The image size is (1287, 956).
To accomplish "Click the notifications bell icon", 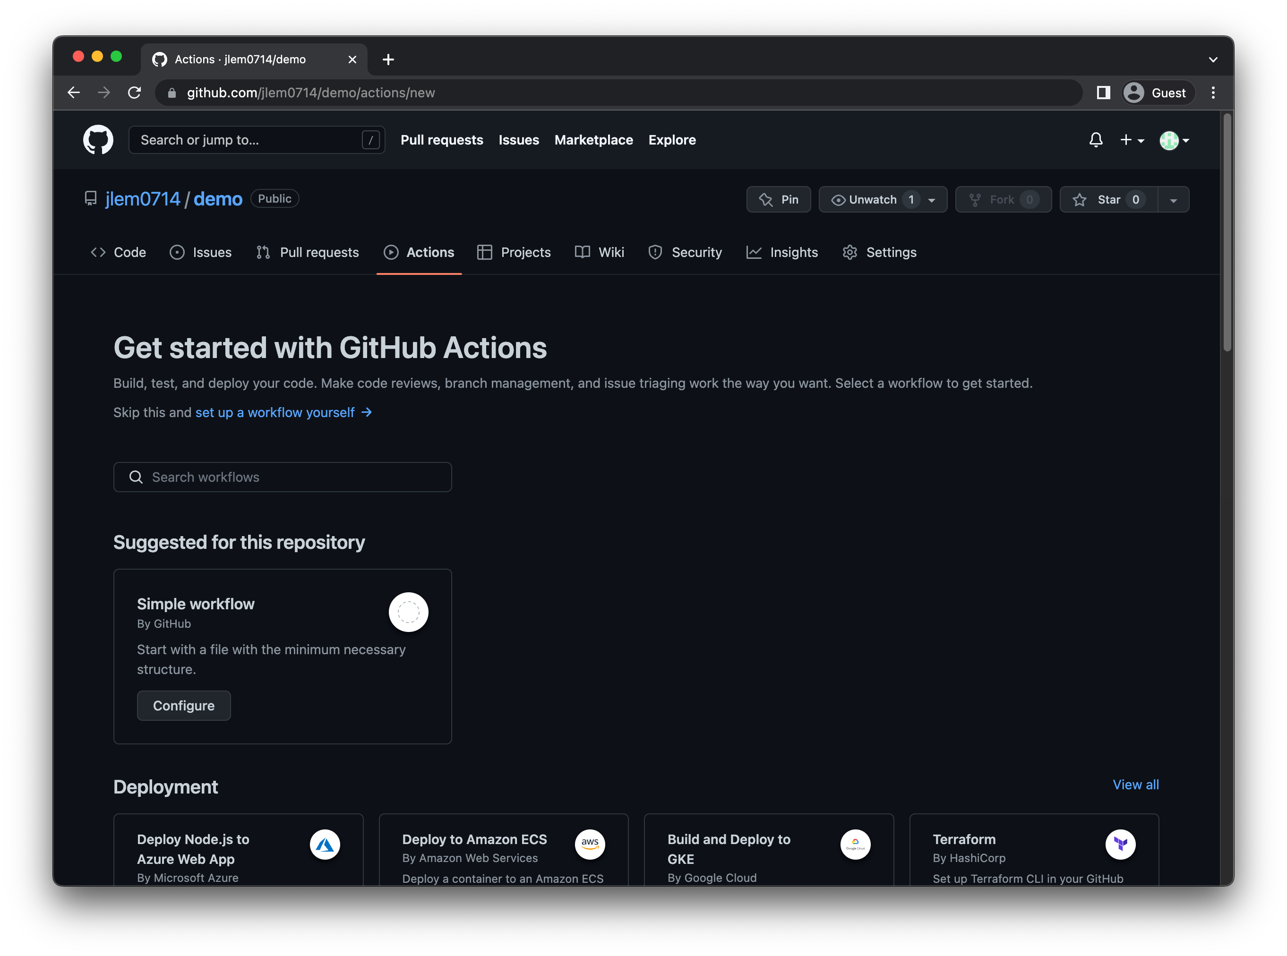I will 1095,140.
